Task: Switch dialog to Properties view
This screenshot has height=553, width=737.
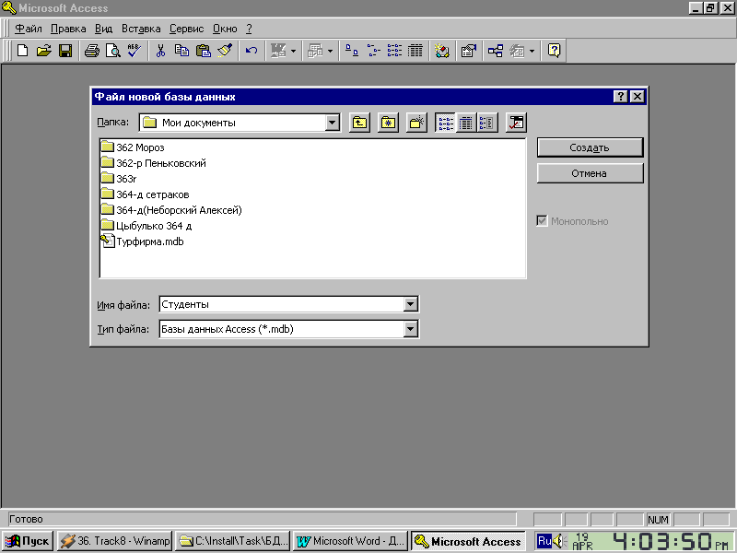Action: pyautogui.click(x=487, y=123)
